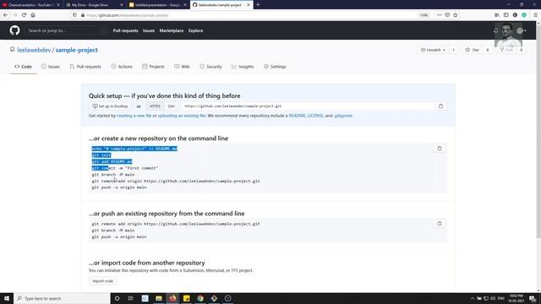Open the Actions tab
Screen dimensions: 541x304
[122, 67]
